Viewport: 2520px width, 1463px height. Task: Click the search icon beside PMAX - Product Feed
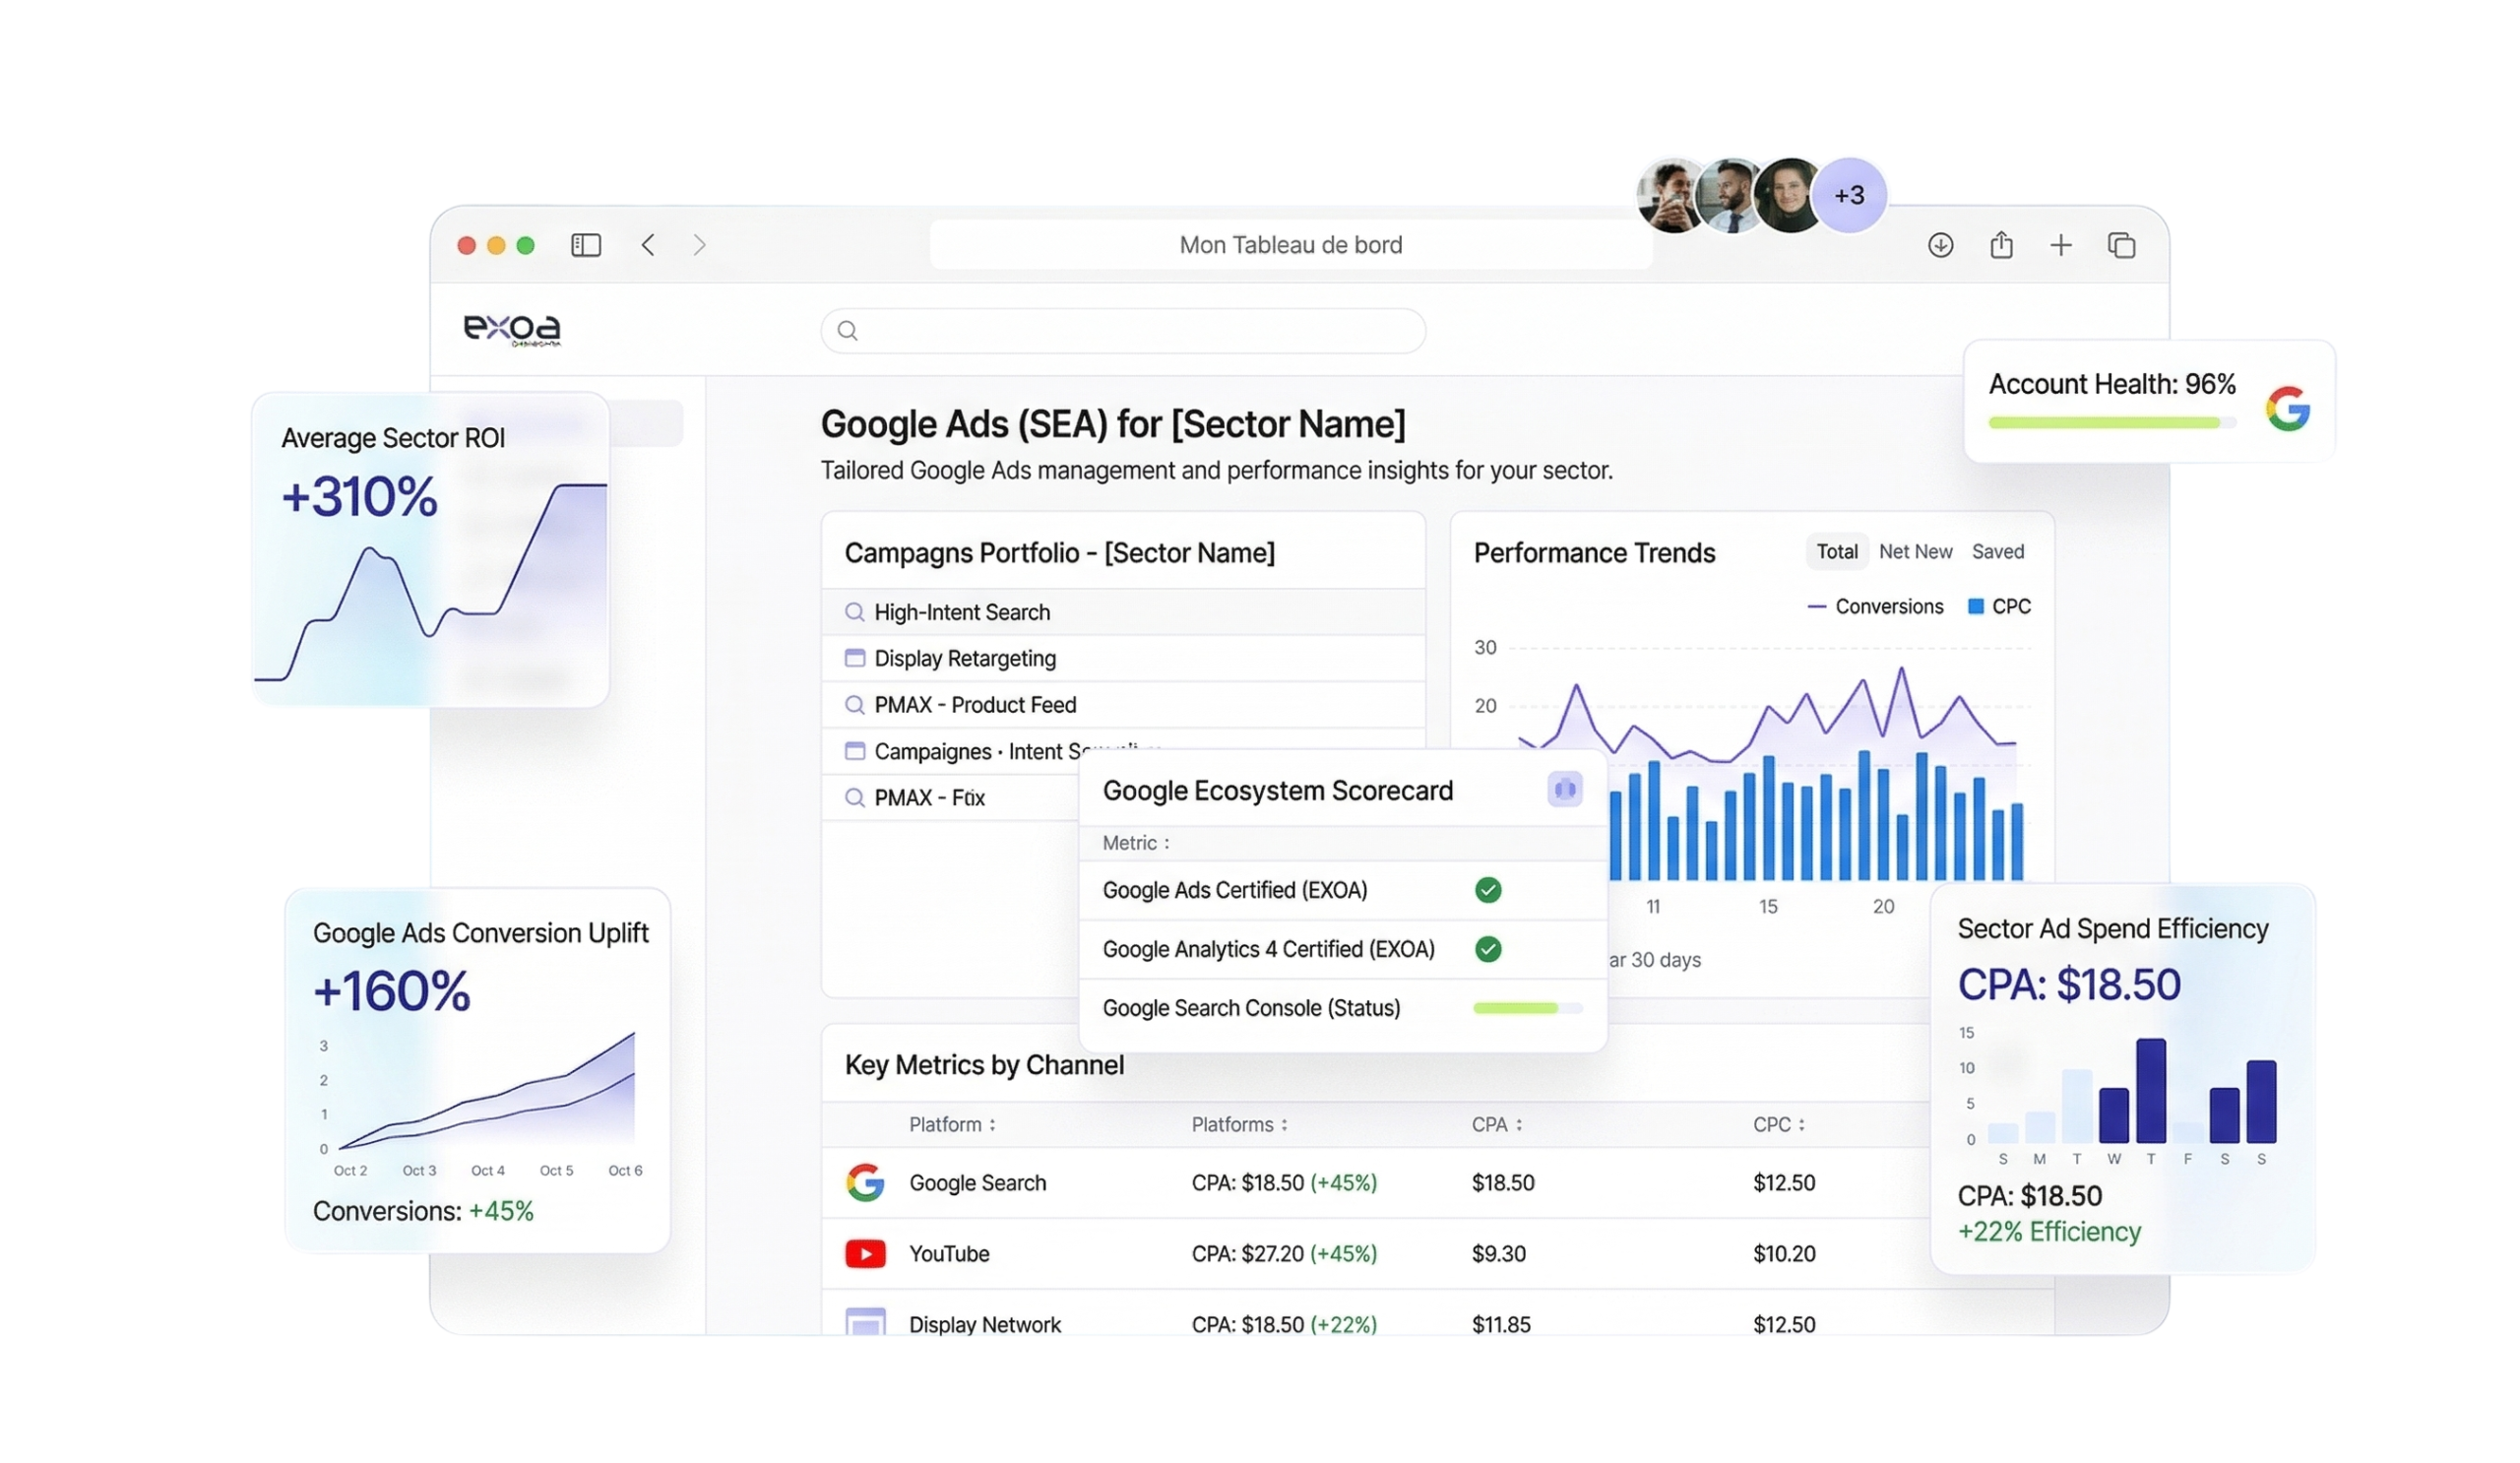pyautogui.click(x=854, y=704)
